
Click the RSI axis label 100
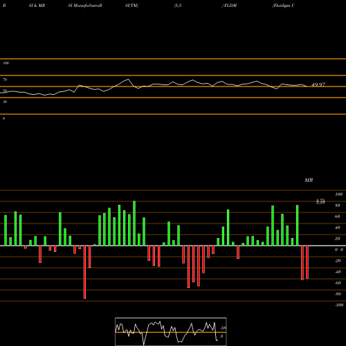click(x=6, y=63)
